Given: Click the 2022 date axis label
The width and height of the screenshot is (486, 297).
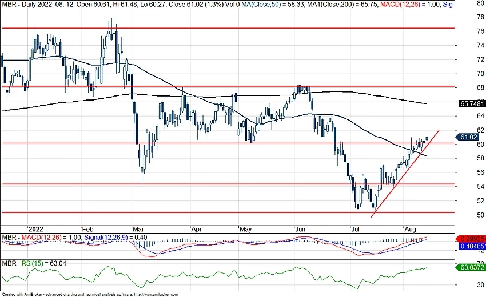Looking at the screenshot, I should pyautogui.click(x=35, y=229).
